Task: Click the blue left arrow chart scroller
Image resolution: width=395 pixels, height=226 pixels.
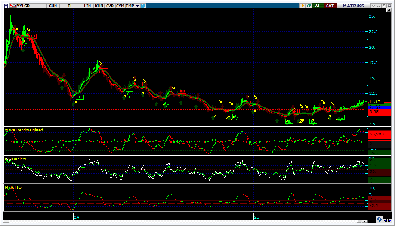Action: [385, 220]
